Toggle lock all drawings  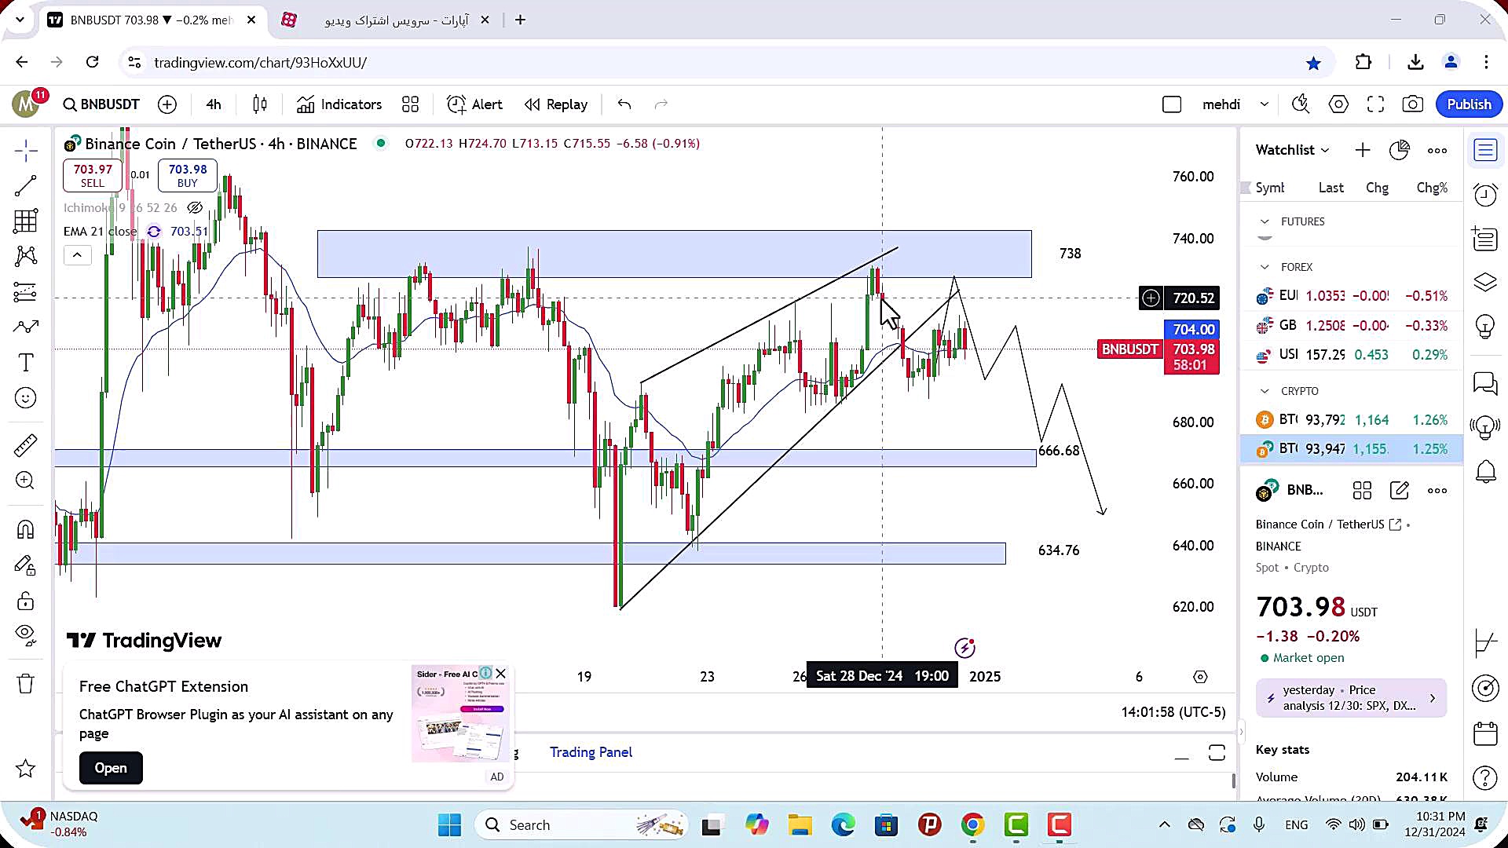(x=25, y=601)
